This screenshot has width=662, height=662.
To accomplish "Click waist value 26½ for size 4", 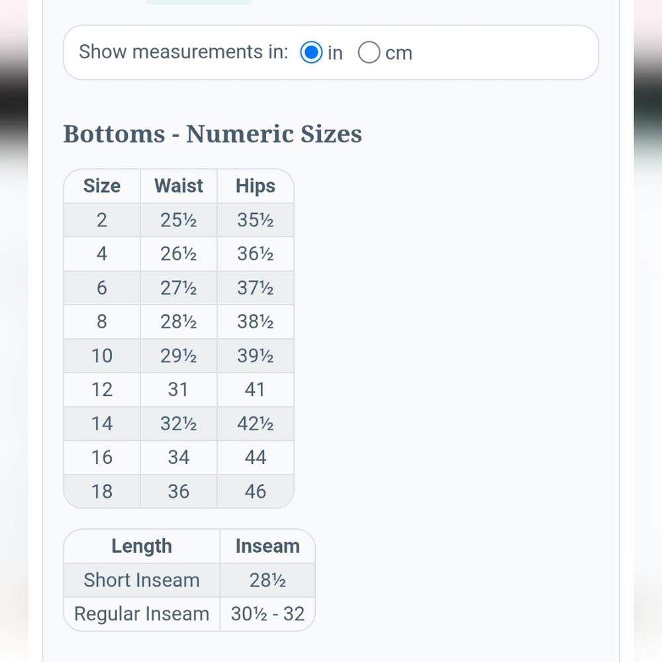I will tap(179, 254).
